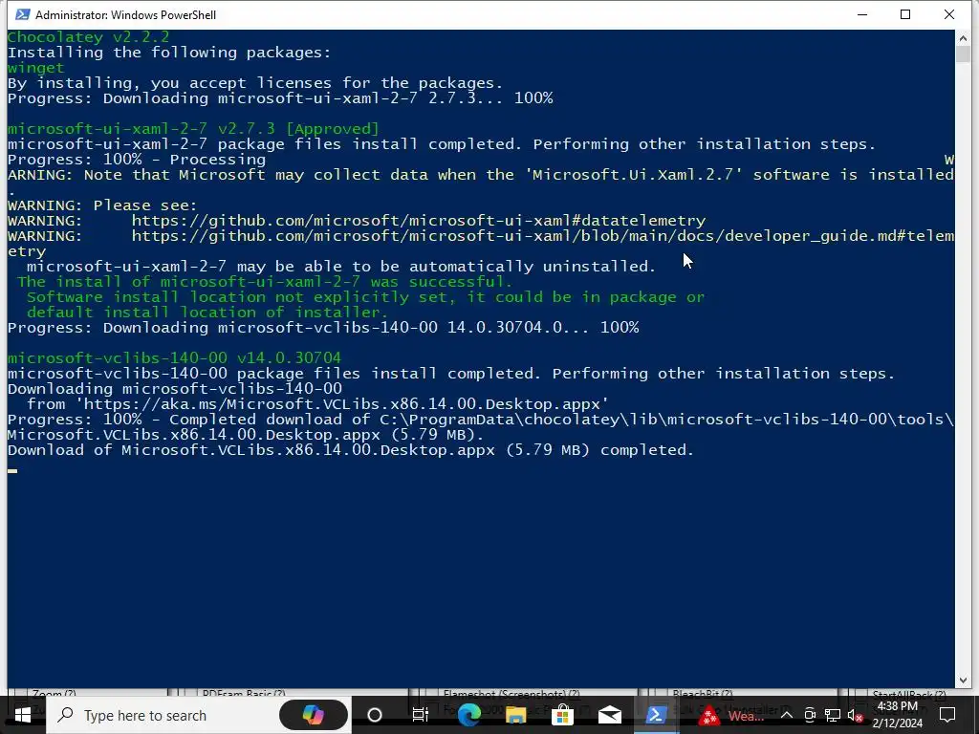Screen dimensions: 979x734
Task: Open Task View on the taskbar
Action: [421, 715]
